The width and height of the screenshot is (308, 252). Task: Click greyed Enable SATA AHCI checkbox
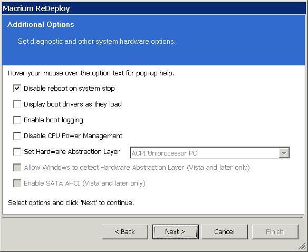coord(17,183)
